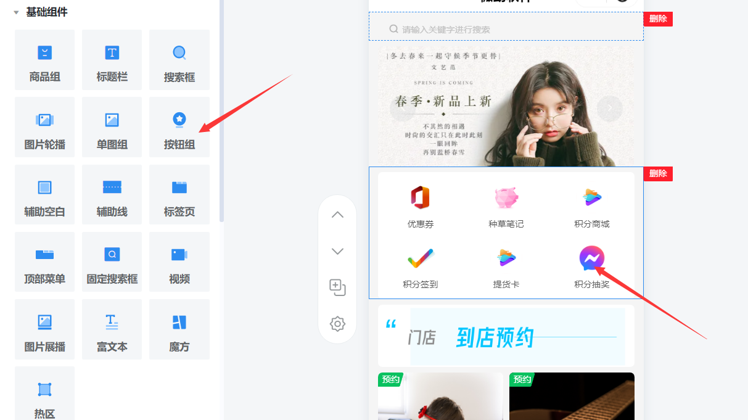Viewport: 748px width, 420px height.
Task: Select the 标题栏 component
Action: click(112, 60)
